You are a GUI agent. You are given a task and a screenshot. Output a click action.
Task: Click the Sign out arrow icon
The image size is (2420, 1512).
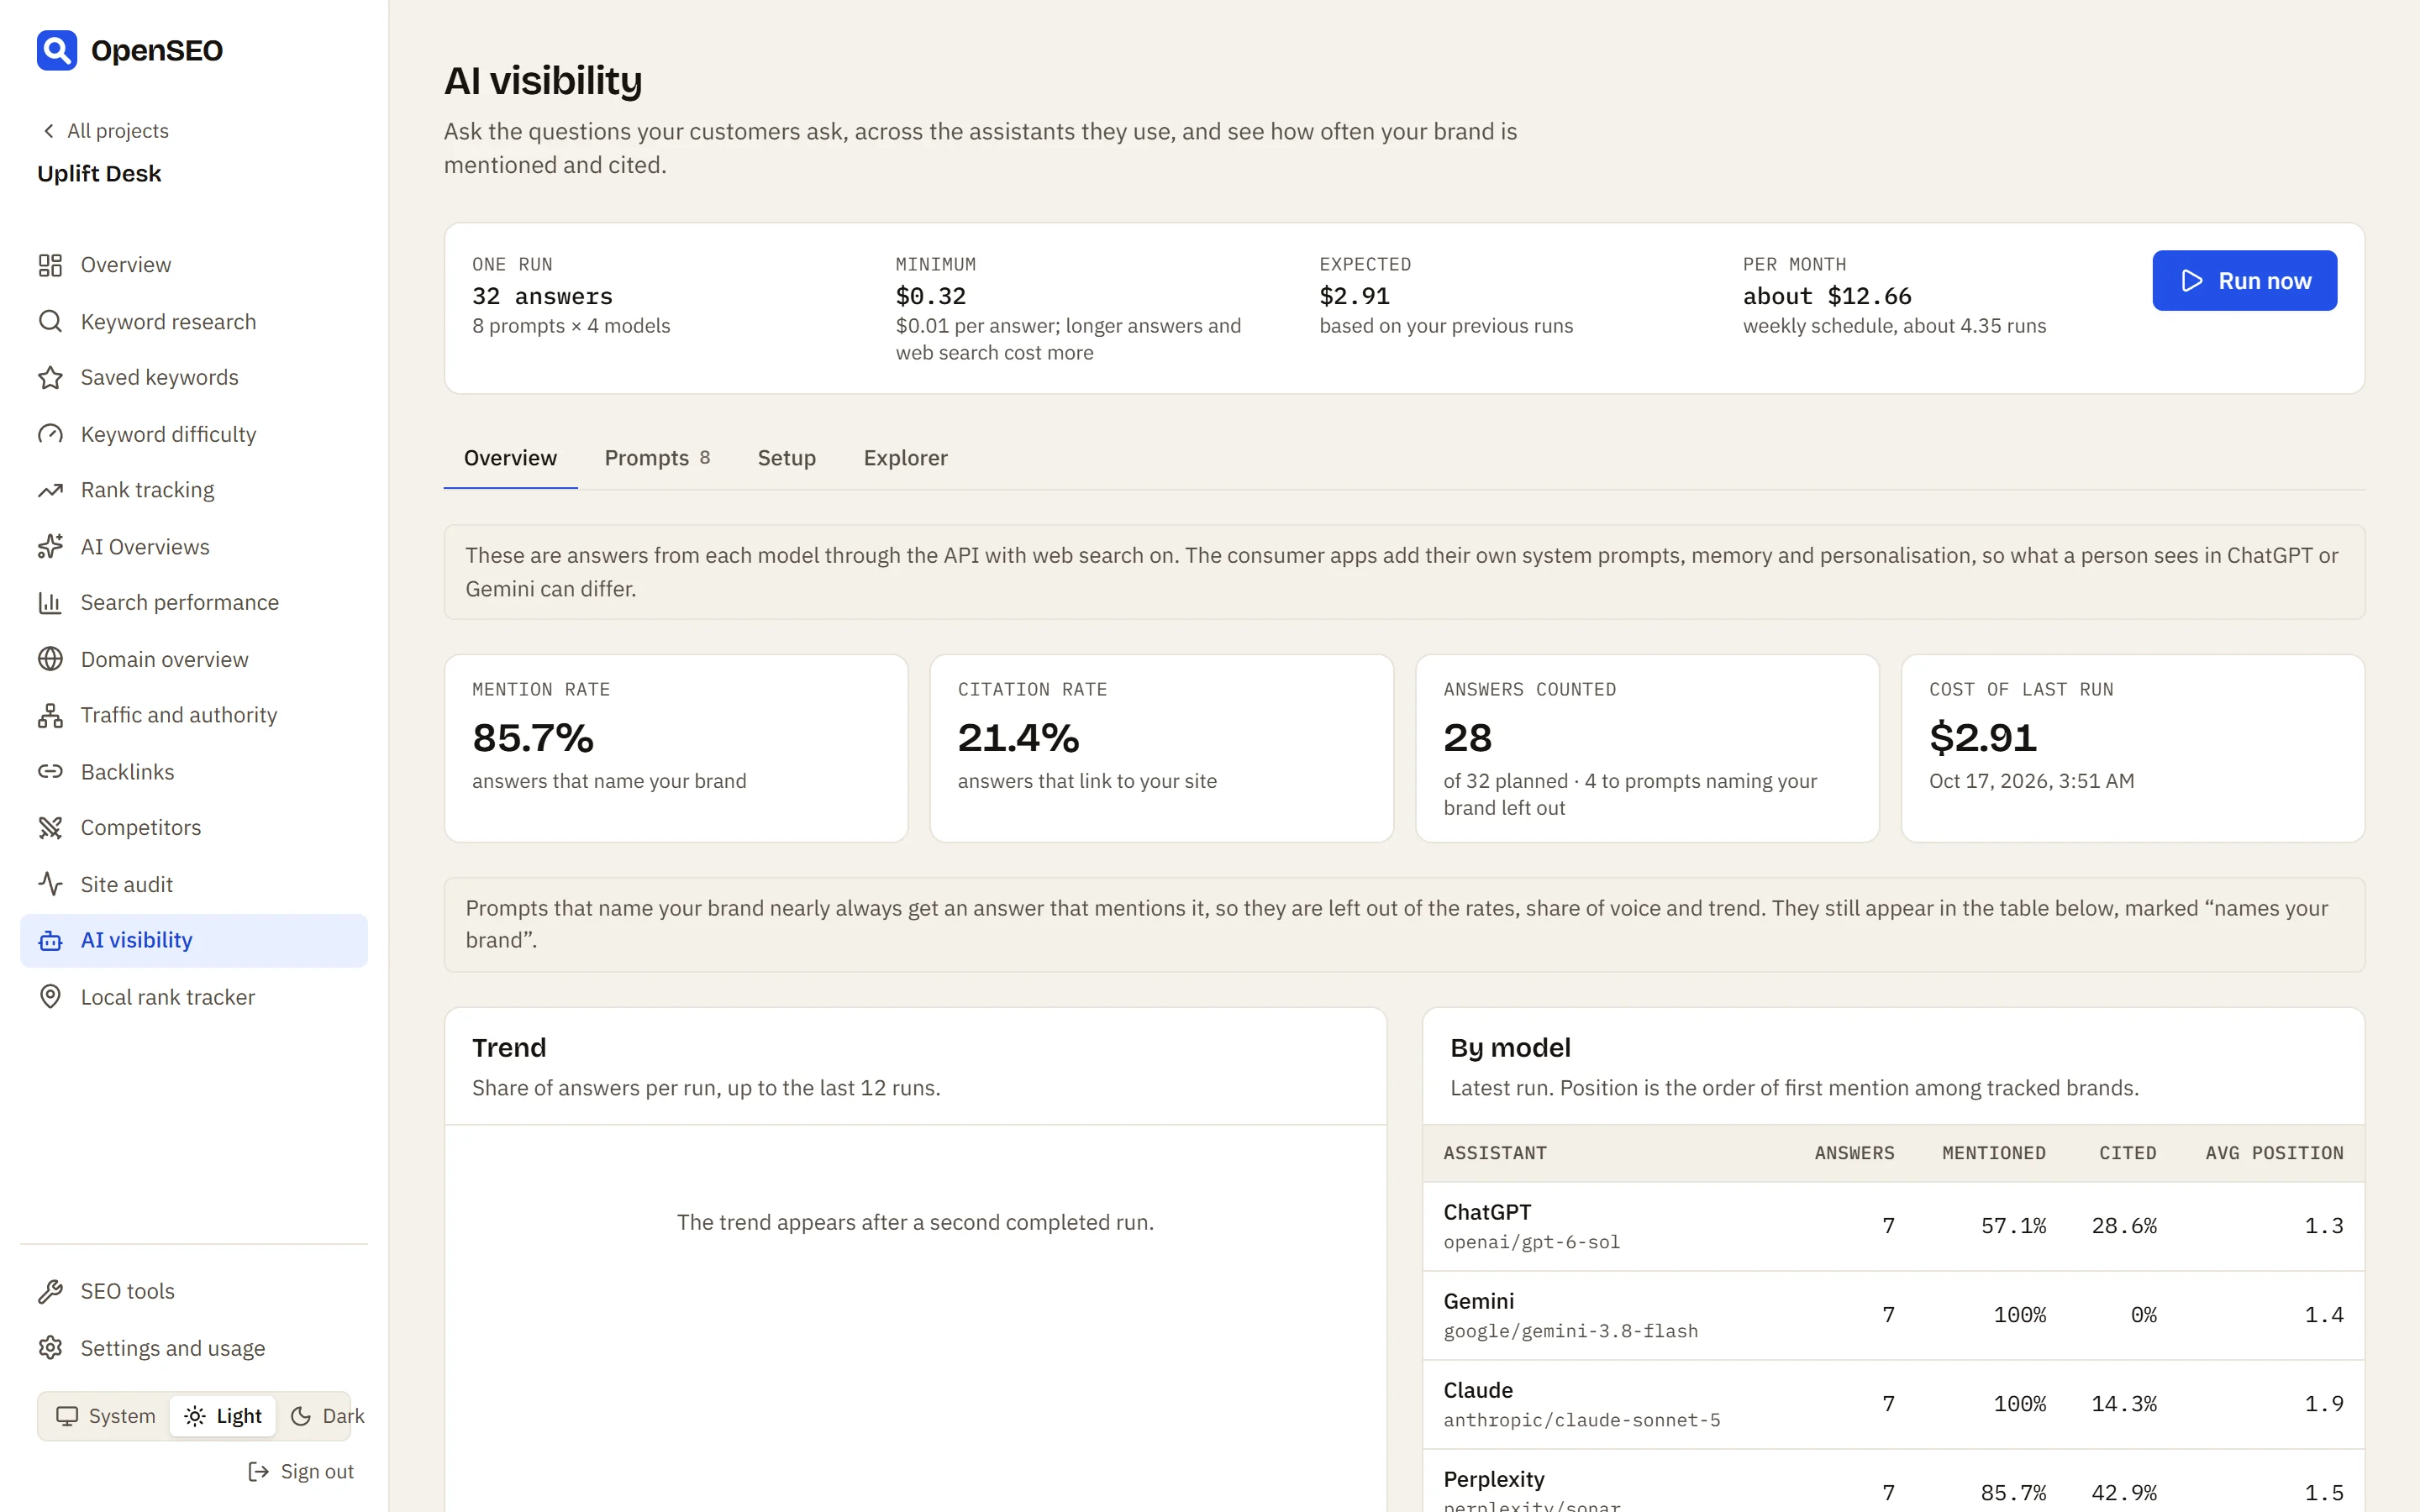click(x=258, y=1471)
